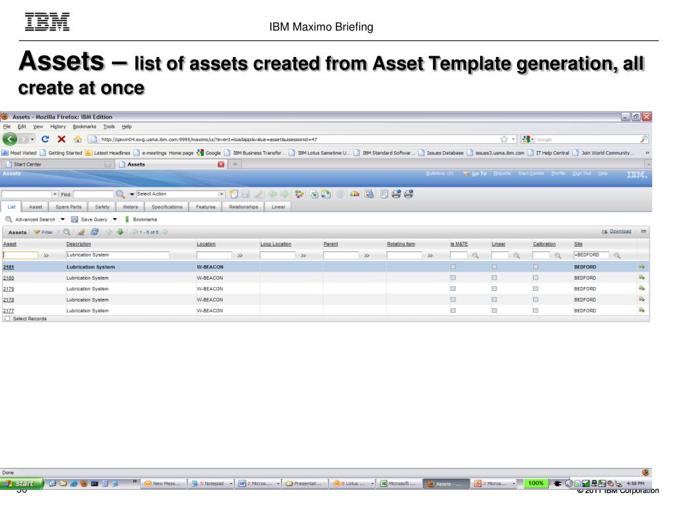Collapse the Assets table with minimize icon
The height and width of the screenshot is (509, 678).
[644, 231]
